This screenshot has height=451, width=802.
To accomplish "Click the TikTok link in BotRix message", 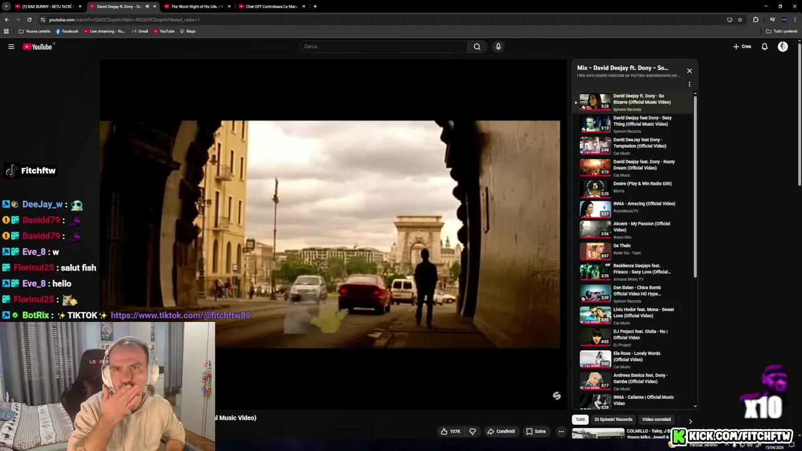I will (180, 315).
